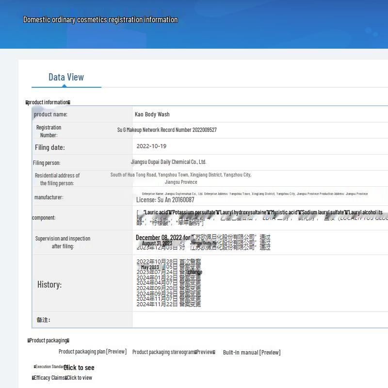Click the 'History:' row label
The width and height of the screenshot is (388, 388).
[x=49, y=285]
